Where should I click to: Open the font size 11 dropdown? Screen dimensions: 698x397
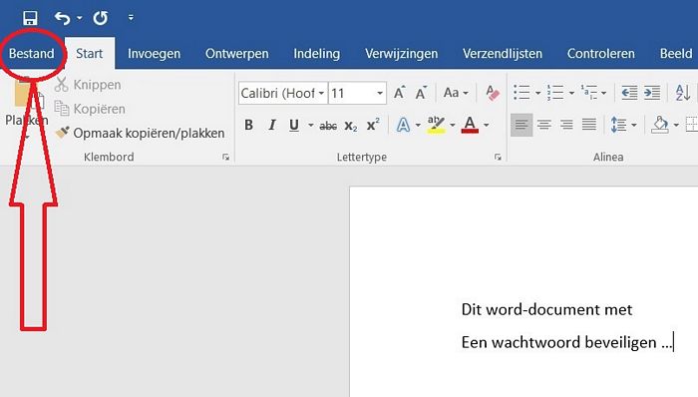pos(380,93)
